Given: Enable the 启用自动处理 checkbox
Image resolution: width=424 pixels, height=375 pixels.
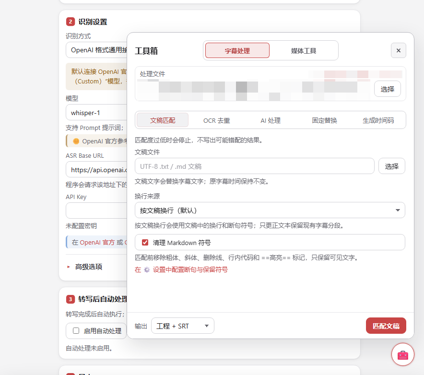Looking at the screenshot, I should (76, 331).
